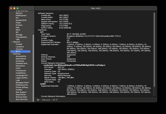Click the sidebar vertical scrollbar

tap(33, 68)
